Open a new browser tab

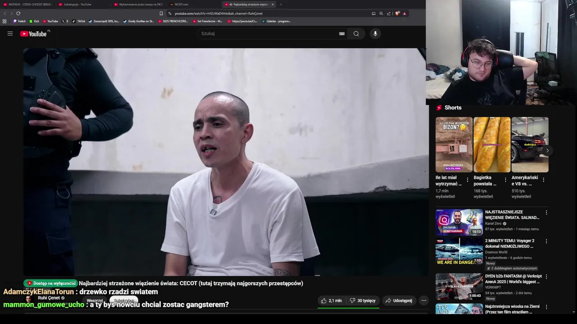[281, 4]
